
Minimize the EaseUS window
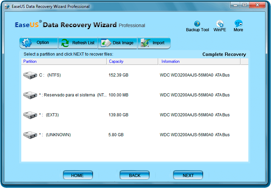235,5
